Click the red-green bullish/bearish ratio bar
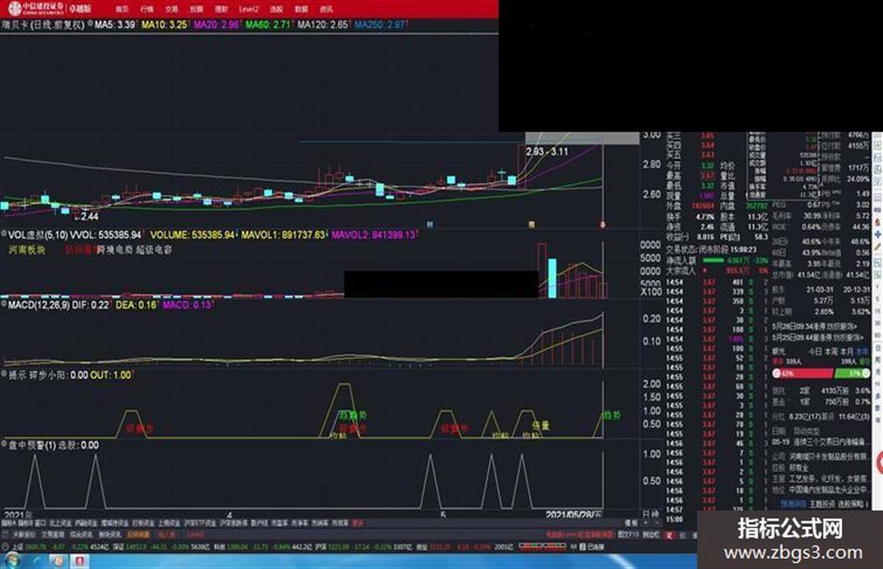 tap(821, 373)
